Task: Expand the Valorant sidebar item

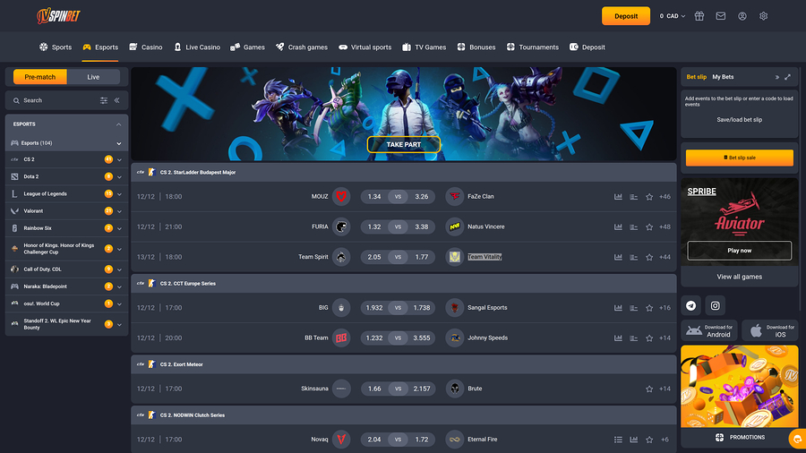Action: tap(119, 211)
